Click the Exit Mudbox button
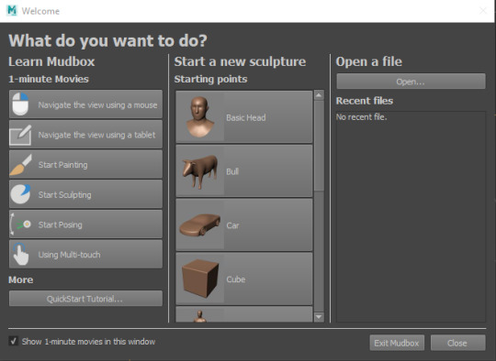496x361 pixels. 397,343
